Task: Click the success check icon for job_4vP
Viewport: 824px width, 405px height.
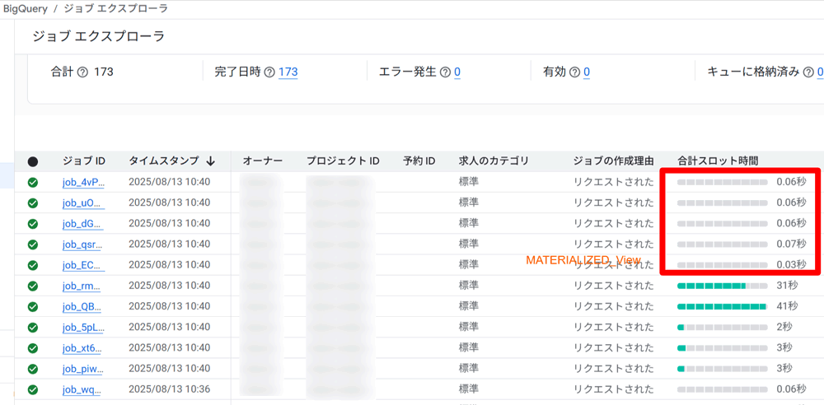Action: 33,182
